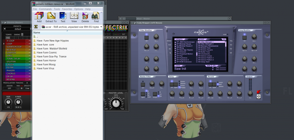Open the Favorites menu
Viewport: 294px width, 140px height.
pyautogui.click(x=67, y=9)
